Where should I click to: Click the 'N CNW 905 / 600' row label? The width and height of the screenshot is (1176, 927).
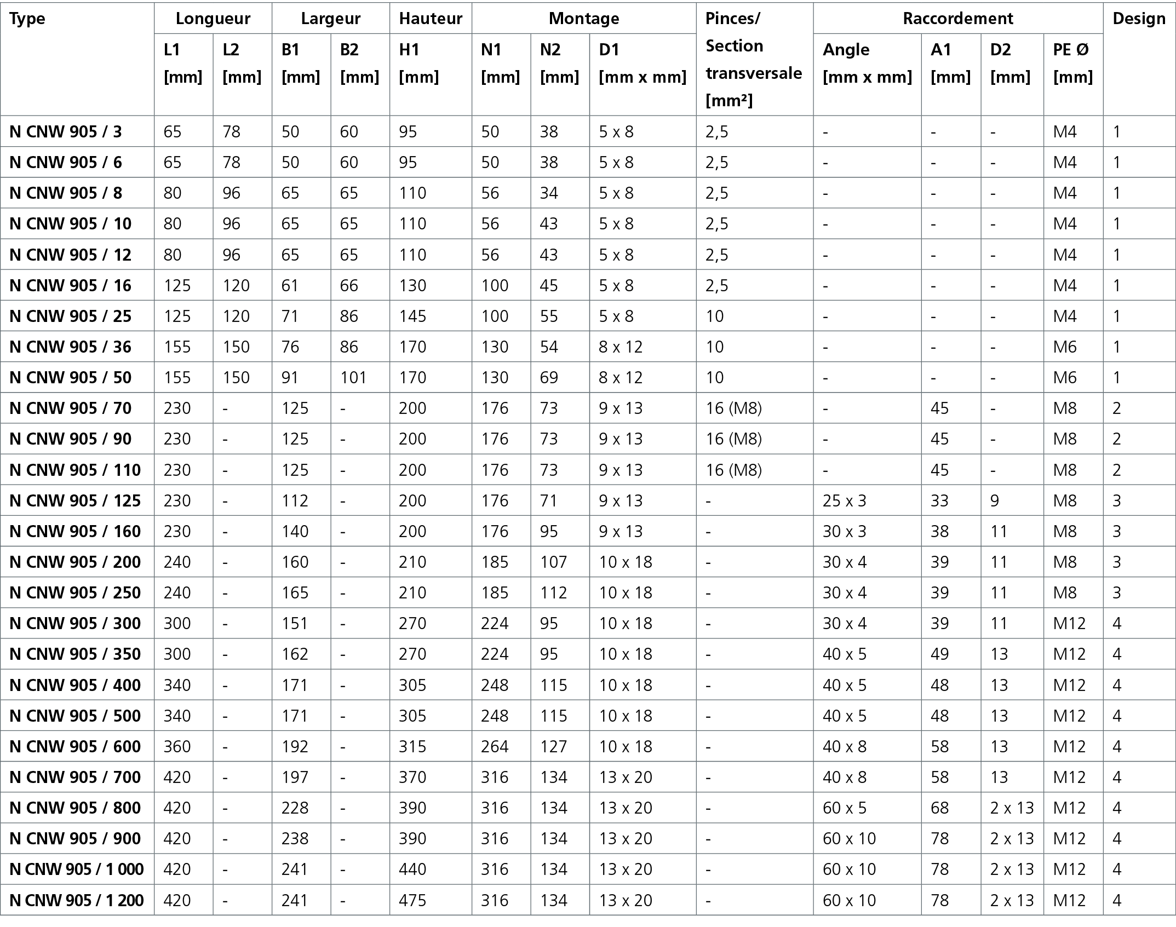point(75,746)
